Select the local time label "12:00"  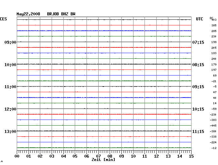(10, 109)
